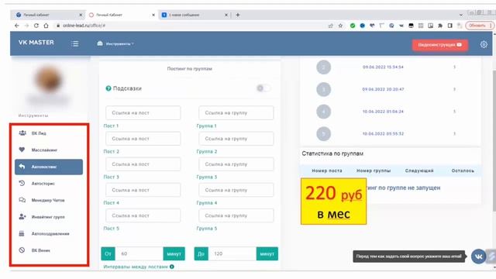Open Менеджер Чатов chat tool
This screenshot has width=496, height=279.
click(x=49, y=200)
